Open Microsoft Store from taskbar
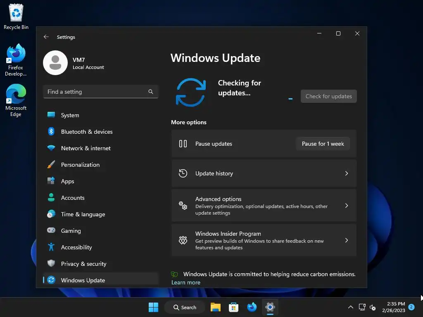This screenshot has width=423, height=317. [234, 307]
